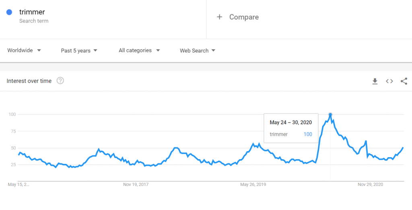Screen dimensions: 412x210
Task: Expand the All categories dropdown
Action: 139,50
